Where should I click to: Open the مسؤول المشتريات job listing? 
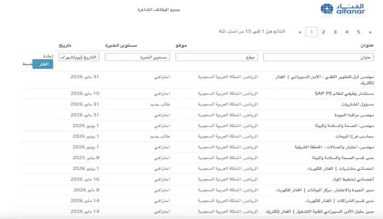tap(358, 105)
